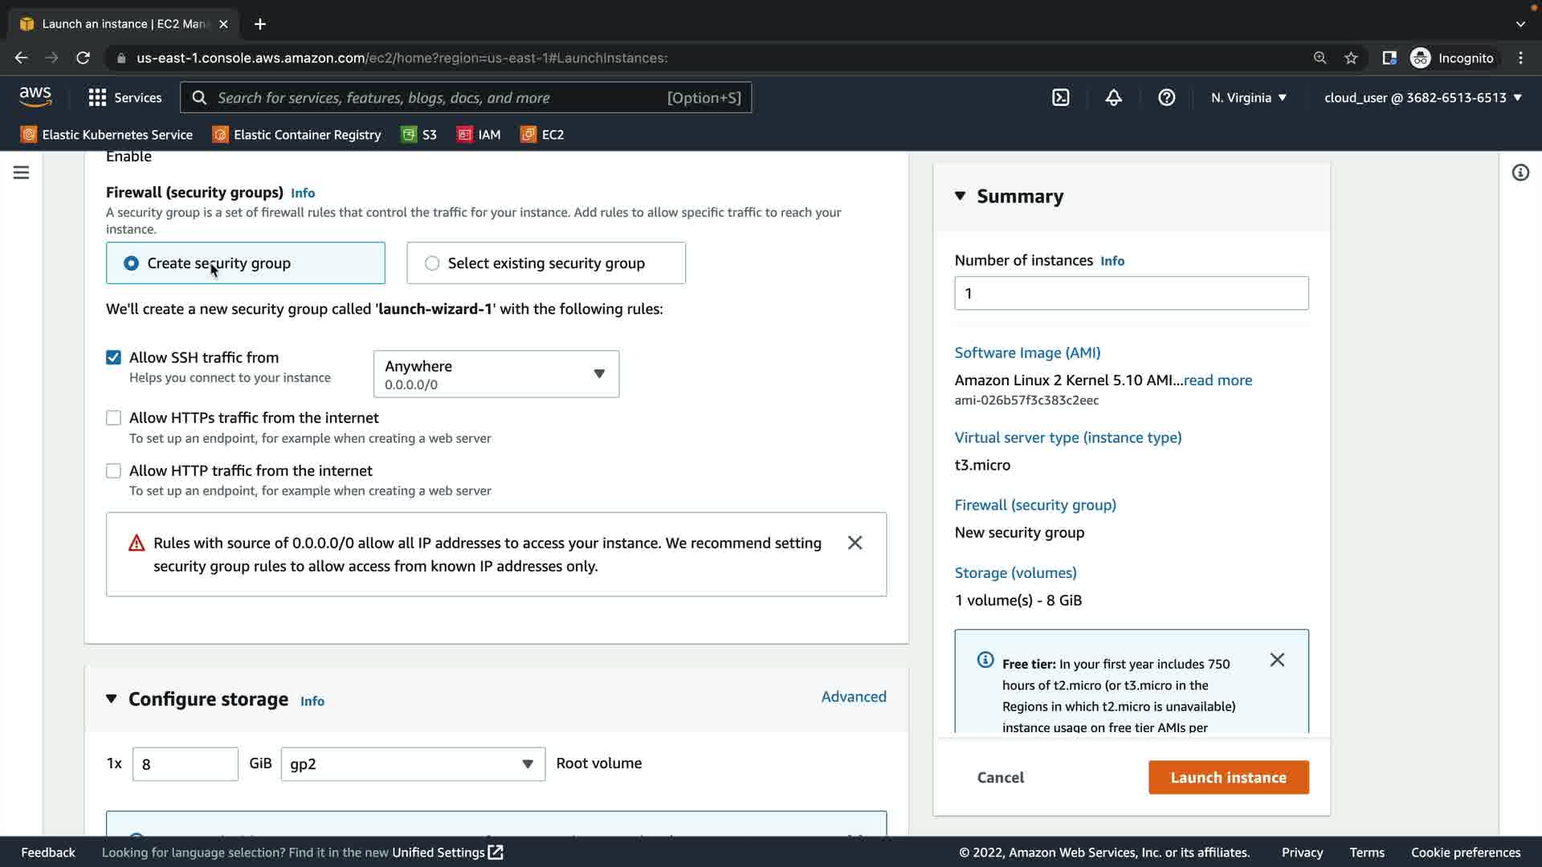This screenshot has height=867, width=1542.
Task: Open AWS CloudShell icon in top bar
Action: pyautogui.click(x=1060, y=98)
